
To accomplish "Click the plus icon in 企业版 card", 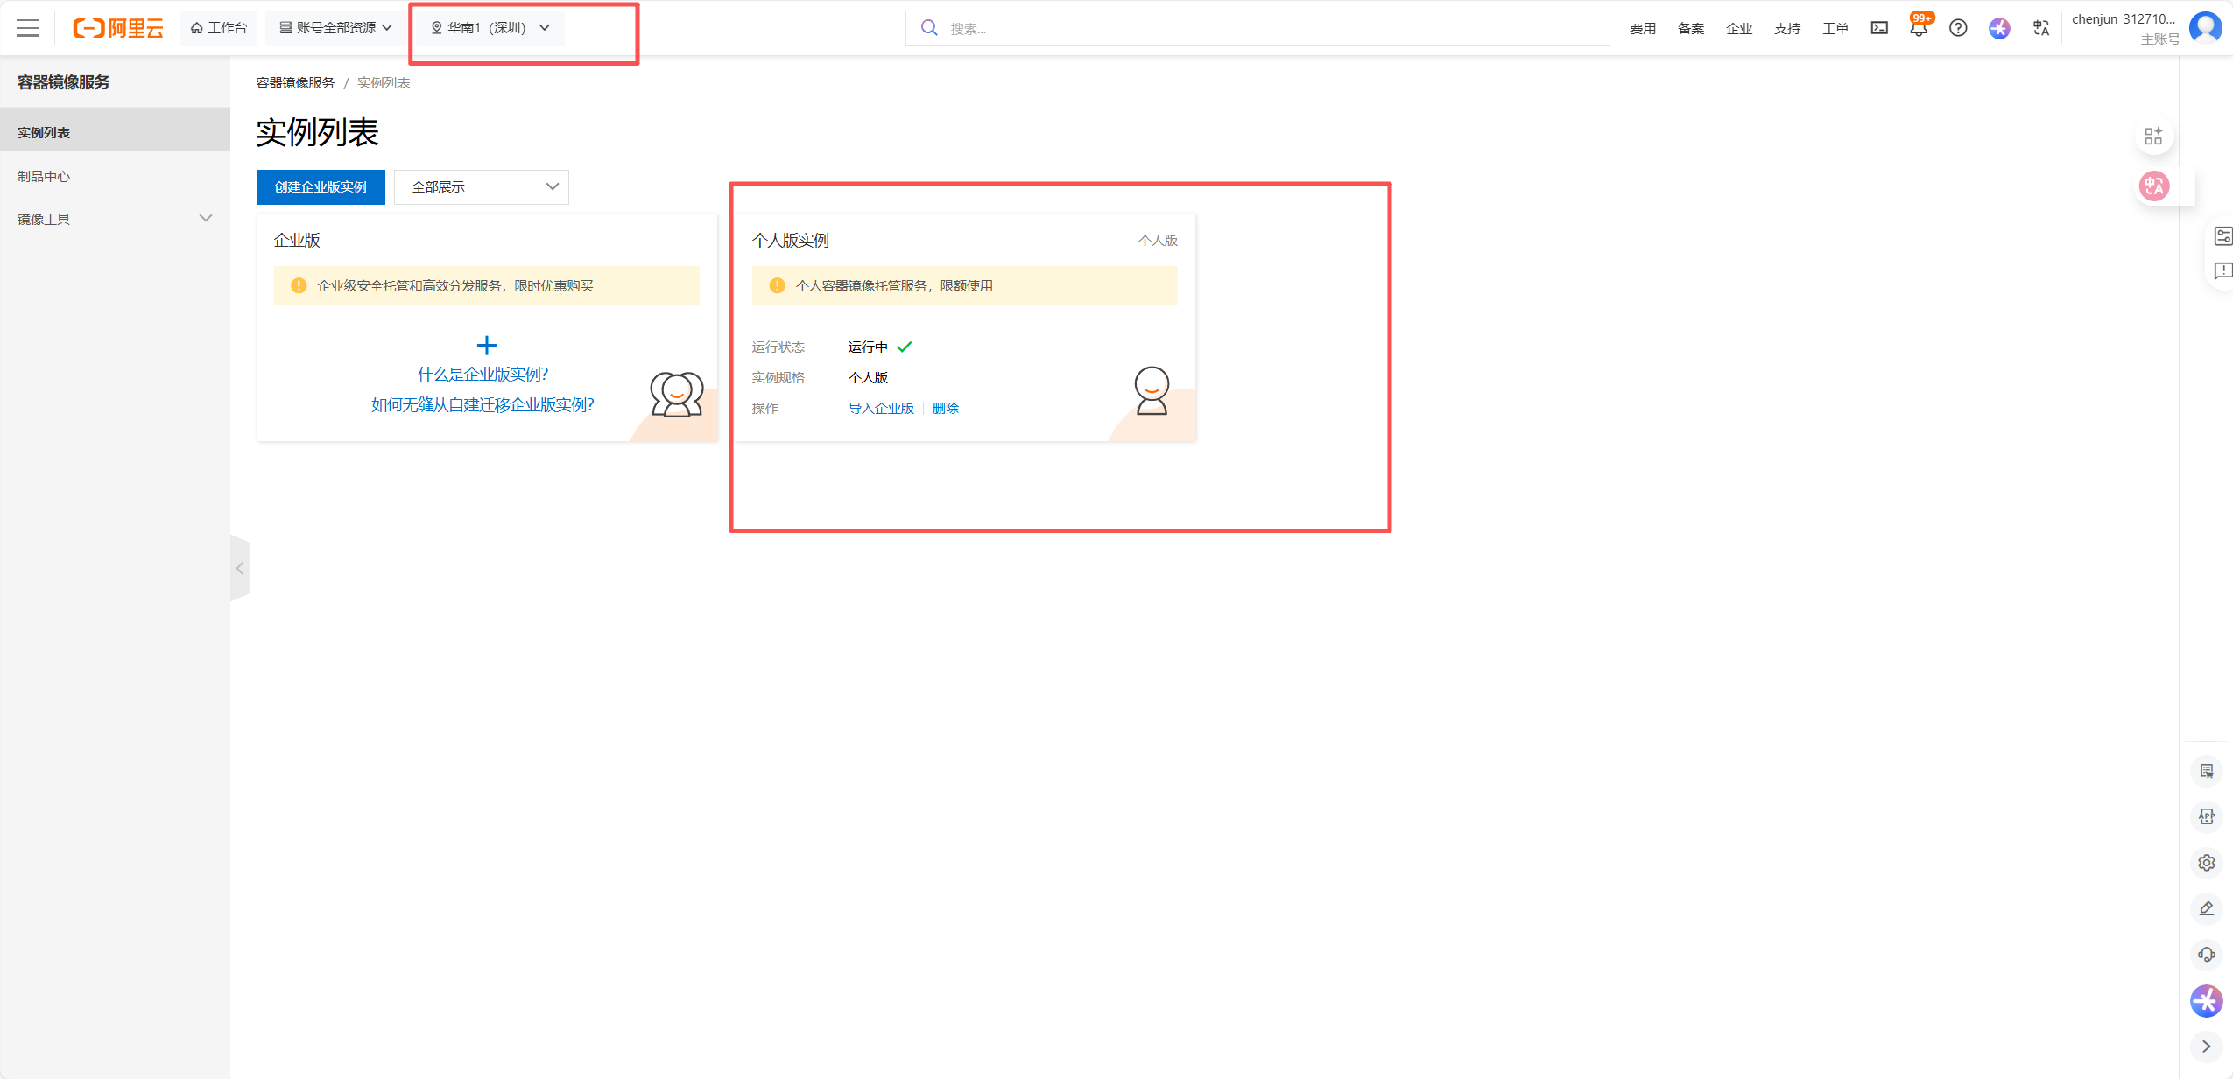I will coord(486,345).
